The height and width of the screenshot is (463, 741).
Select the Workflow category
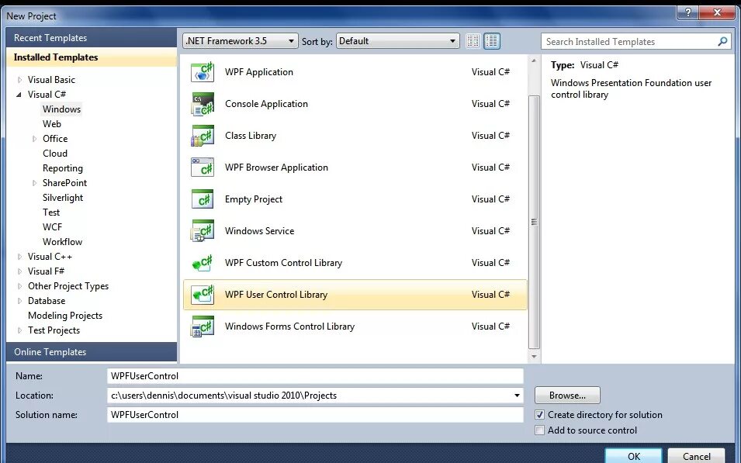pyautogui.click(x=62, y=242)
